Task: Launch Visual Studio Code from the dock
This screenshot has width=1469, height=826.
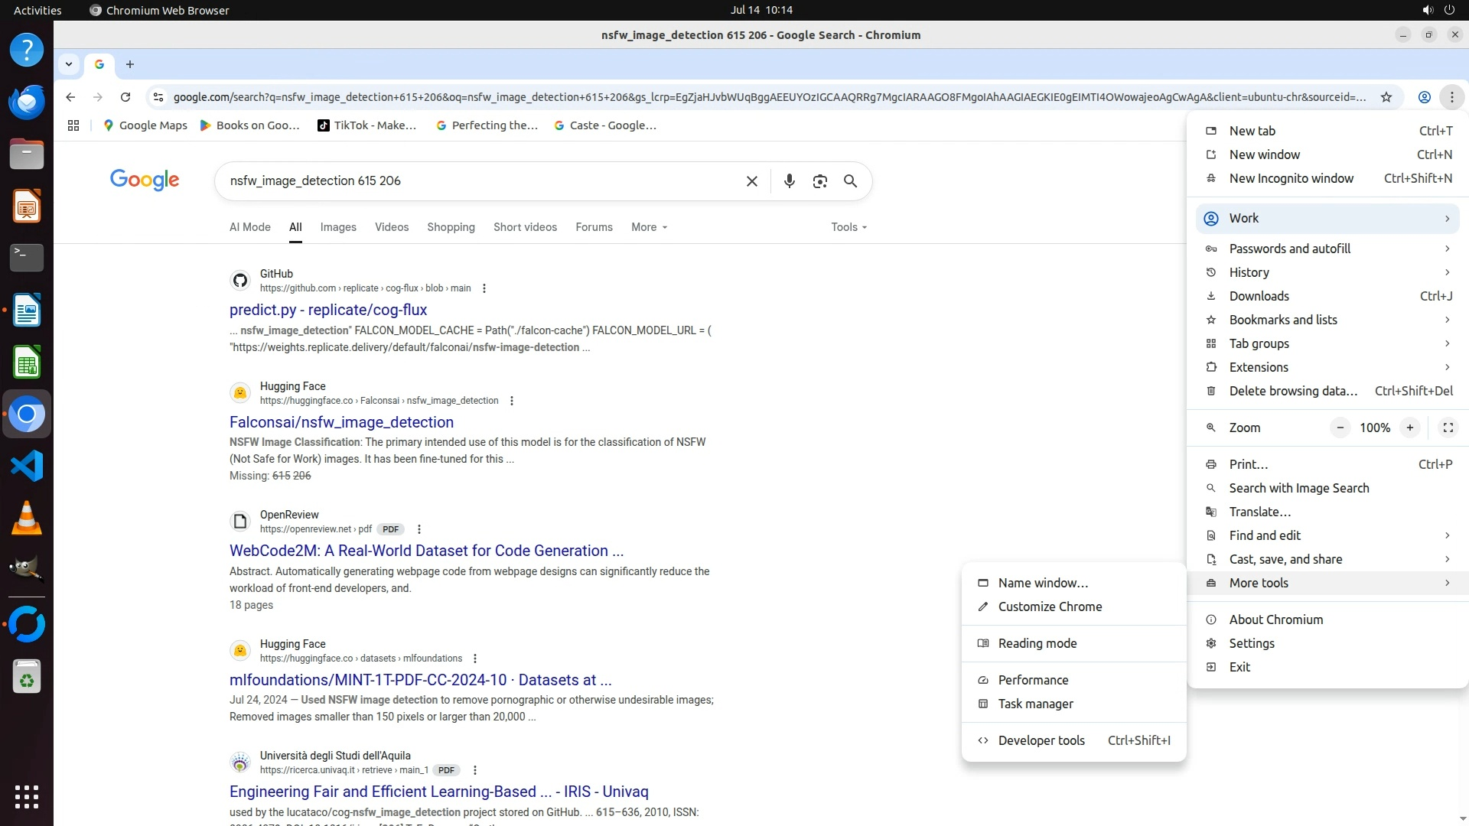Action: click(27, 466)
